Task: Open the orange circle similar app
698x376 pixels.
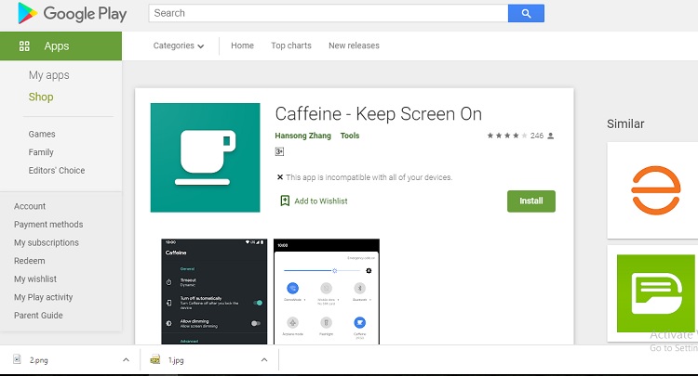Action: (655, 190)
